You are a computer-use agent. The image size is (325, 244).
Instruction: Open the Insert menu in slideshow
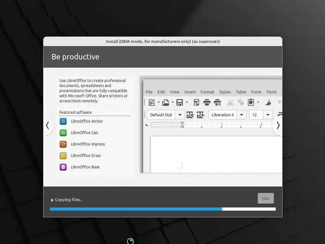pos(190,92)
